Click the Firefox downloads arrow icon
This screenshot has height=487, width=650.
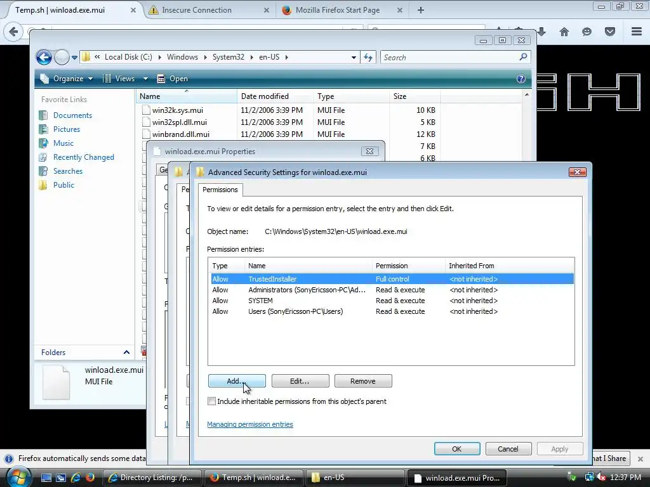pos(541,32)
